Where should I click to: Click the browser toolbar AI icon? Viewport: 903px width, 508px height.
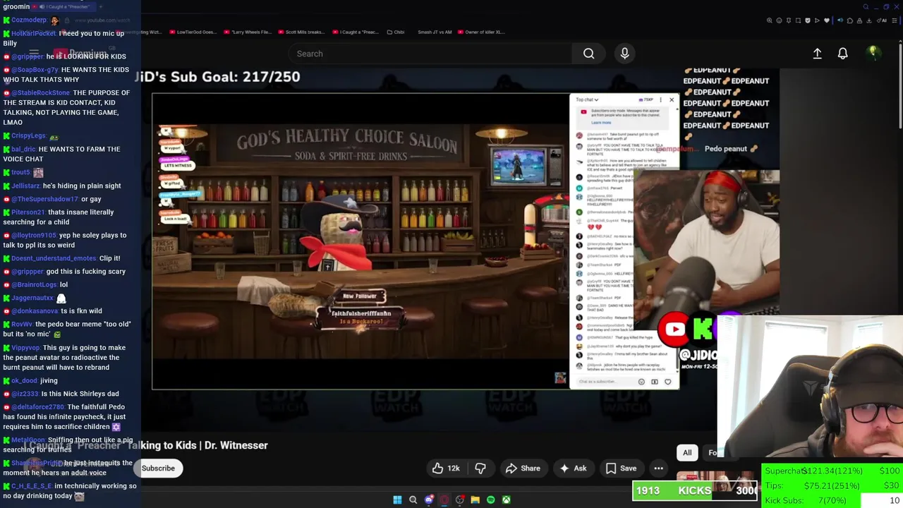(x=883, y=20)
